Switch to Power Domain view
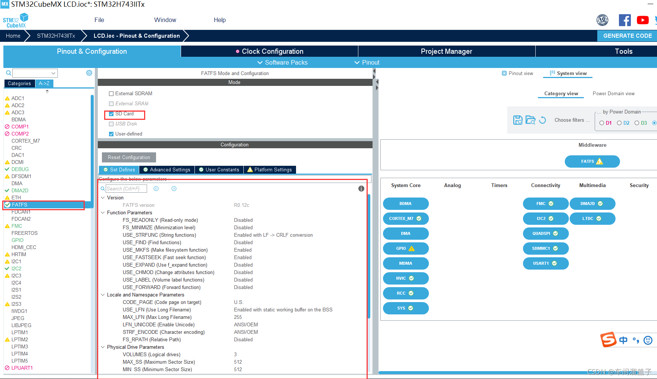This screenshot has height=379, width=657. pyautogui.click(x=613, y=93)
